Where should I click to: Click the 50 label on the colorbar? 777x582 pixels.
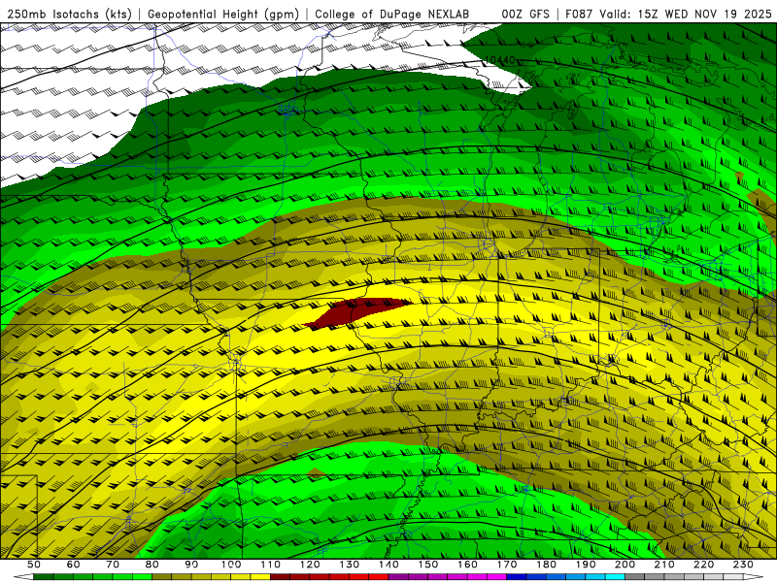click(34, 565)
